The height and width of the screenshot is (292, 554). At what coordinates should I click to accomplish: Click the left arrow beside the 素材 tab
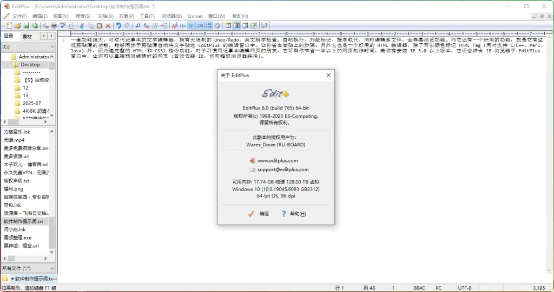pyautogui.click(x=44, y=36)
